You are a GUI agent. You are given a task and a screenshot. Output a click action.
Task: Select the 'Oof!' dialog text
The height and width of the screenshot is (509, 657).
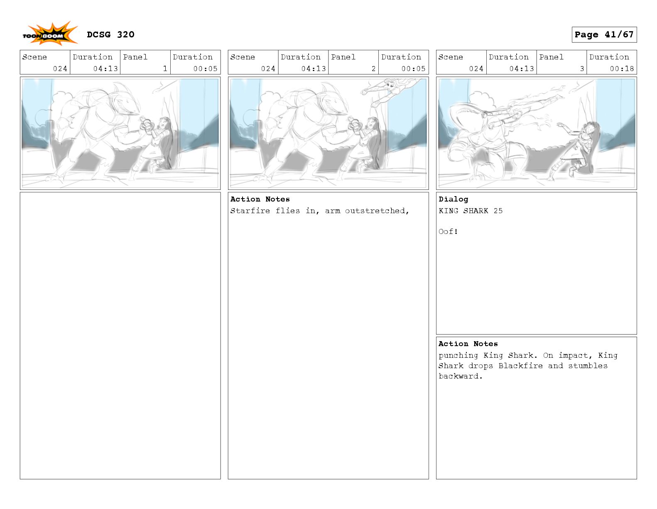pos(448,231)
